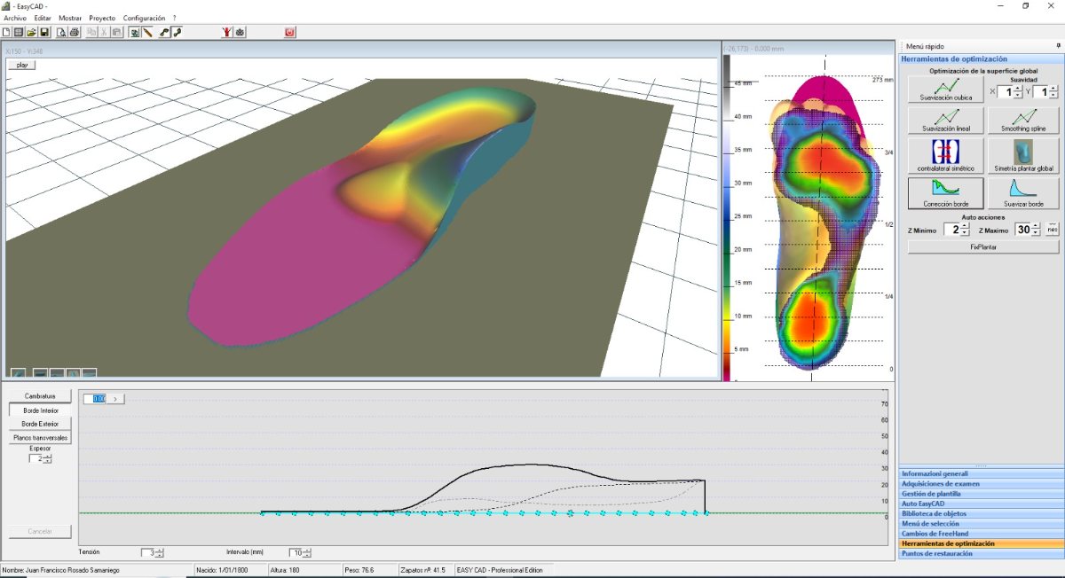The image size is (1065, 578).
Task: Click the save floppy disk icon
Action: [x=43, y=32]
